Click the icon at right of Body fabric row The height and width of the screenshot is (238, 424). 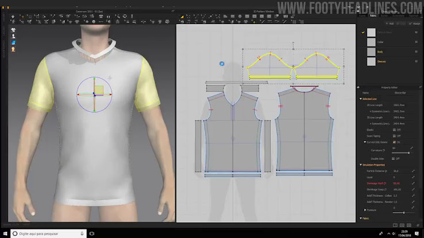[x=417, y=52]
